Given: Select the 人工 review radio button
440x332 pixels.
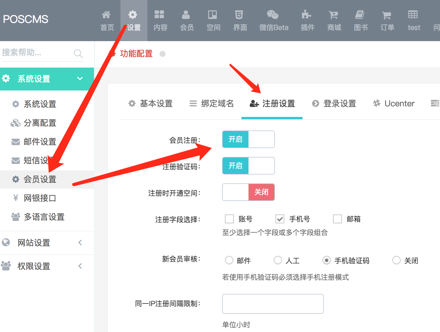Looking at the screenshot, I should pyautogui.click(x=278, y=260).
